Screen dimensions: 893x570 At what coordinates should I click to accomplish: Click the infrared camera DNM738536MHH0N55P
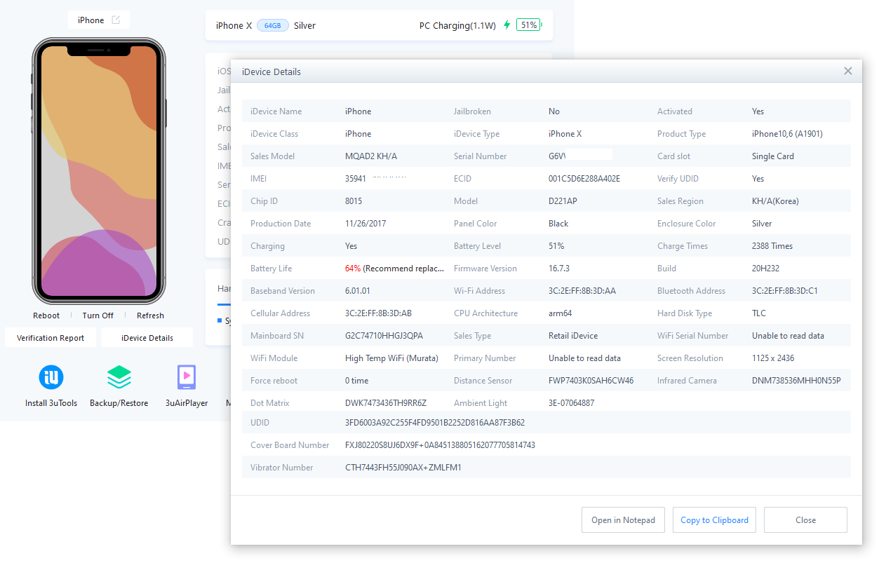click(796, 381)
